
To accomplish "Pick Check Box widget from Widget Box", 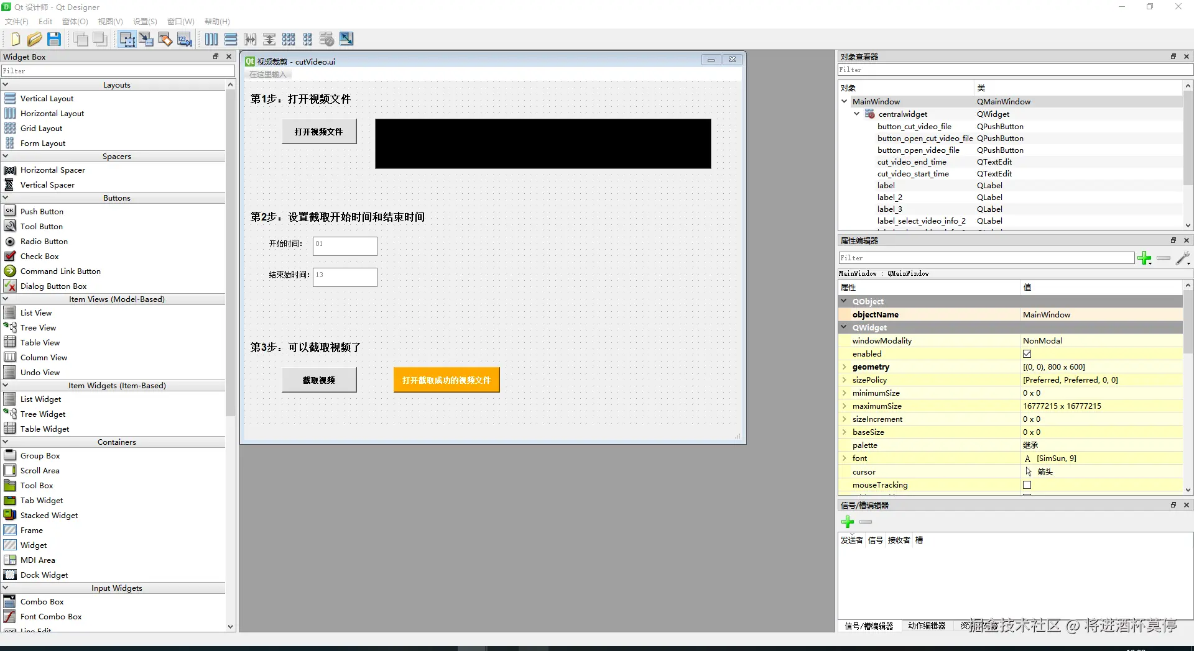I will tap(40, 256).
